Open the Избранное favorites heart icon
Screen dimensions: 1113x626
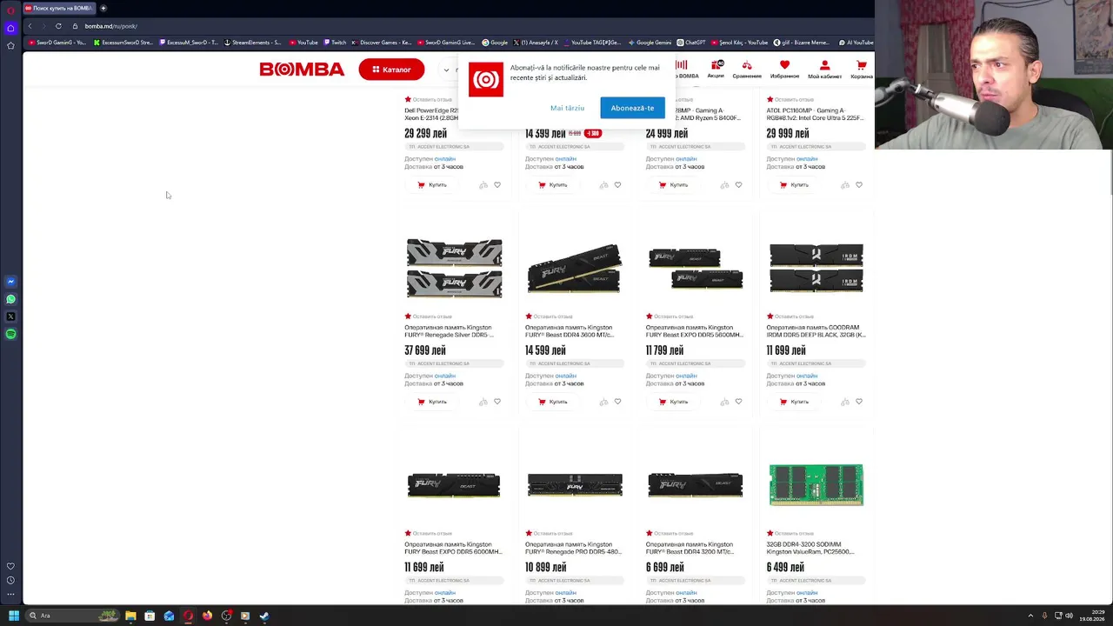(784, 70)
